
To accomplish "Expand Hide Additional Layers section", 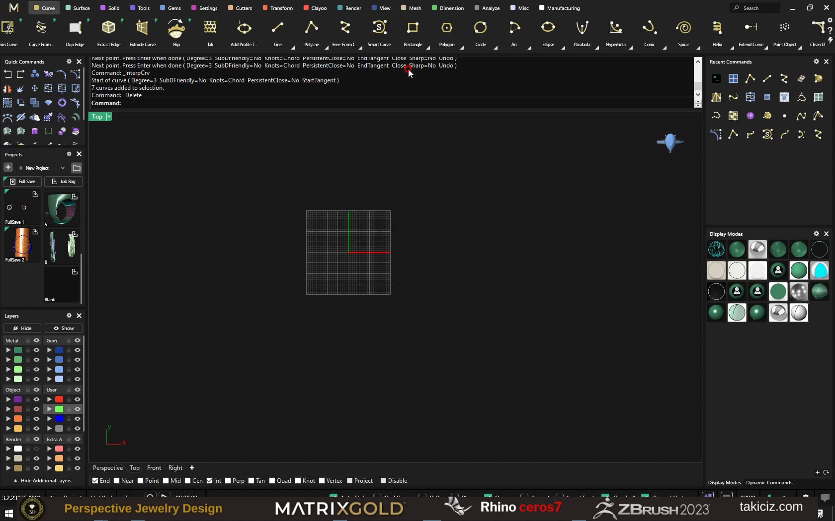I will click(x=42, y=480).
